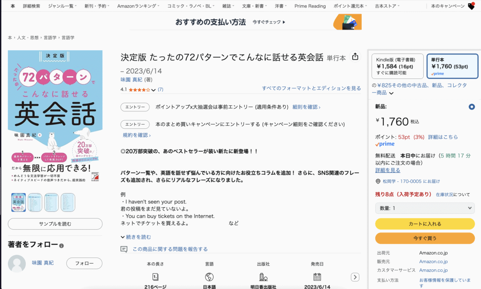Image resolution: width=481 pixels, height=289 pixels.
Task: Click the 本 breadcrumb link
Action: pos(10,38)
